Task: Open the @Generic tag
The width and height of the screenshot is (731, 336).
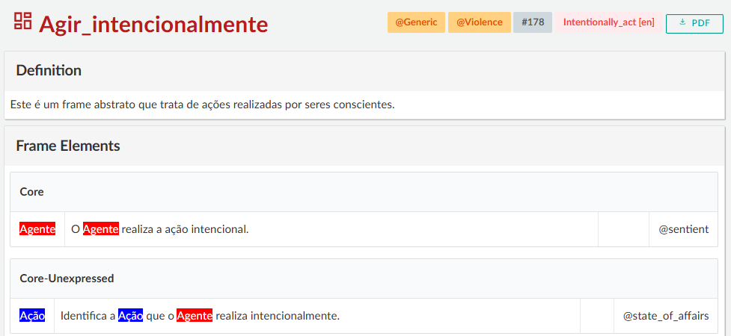Action: tap(416, 22)
